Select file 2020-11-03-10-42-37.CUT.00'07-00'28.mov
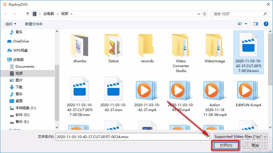 click(x=80, y=97)
